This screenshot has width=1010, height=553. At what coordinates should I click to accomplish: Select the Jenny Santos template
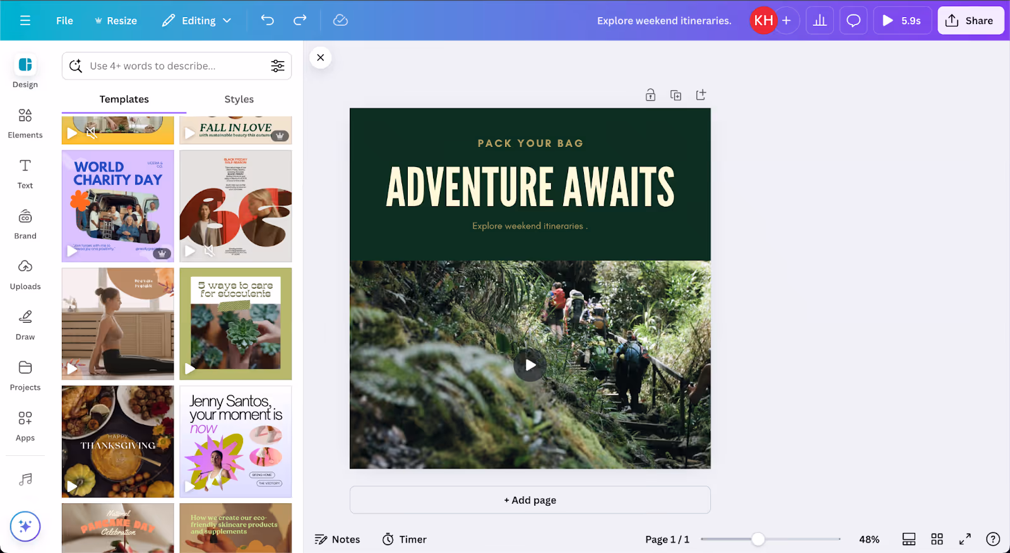[x=235, y=441]
